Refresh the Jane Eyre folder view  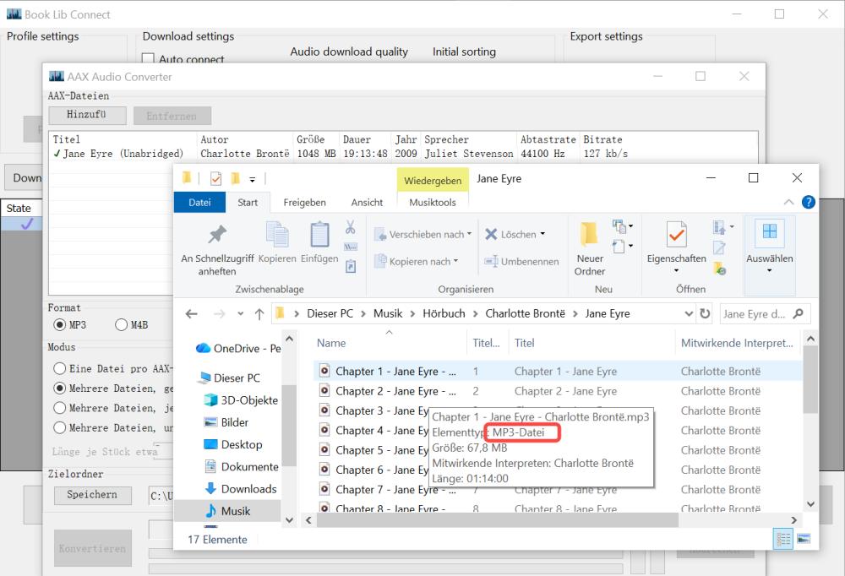(705, 313)
